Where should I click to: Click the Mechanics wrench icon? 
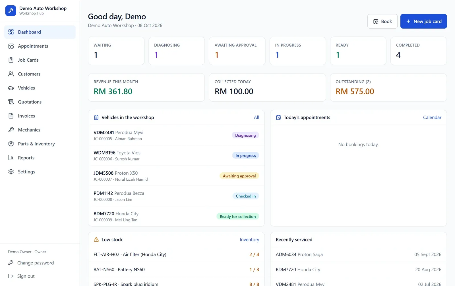coord(11,130)
